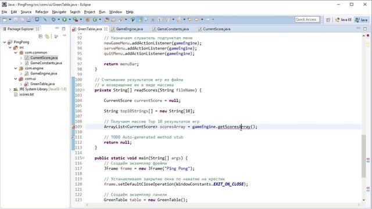Click the Last Edit Location icon
This screenshot has height=209, width=372.
(190, 20)
